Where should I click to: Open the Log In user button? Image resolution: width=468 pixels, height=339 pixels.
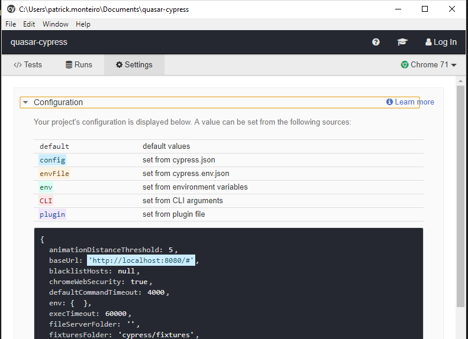441,42
